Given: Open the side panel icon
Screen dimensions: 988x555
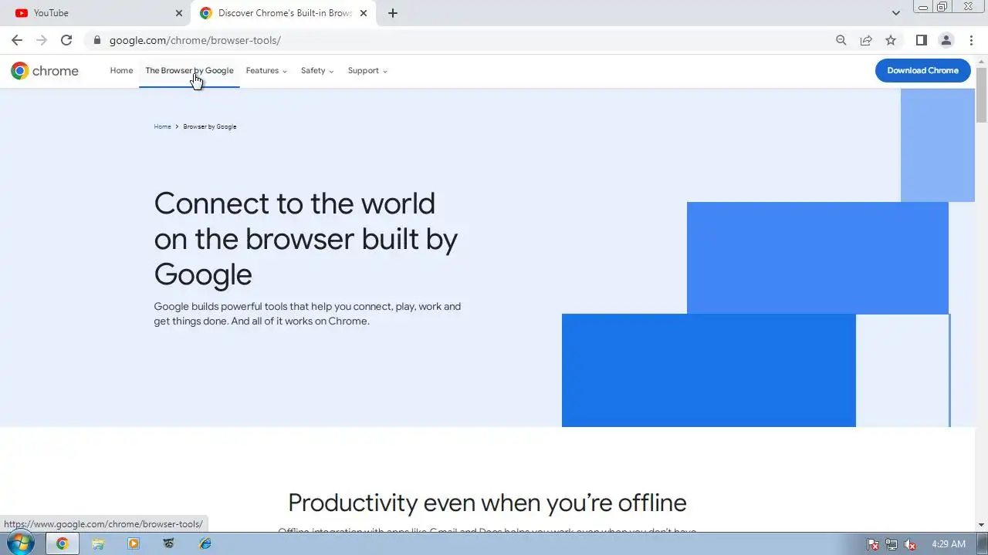Looking at the screenshot, I should (921, 40).
